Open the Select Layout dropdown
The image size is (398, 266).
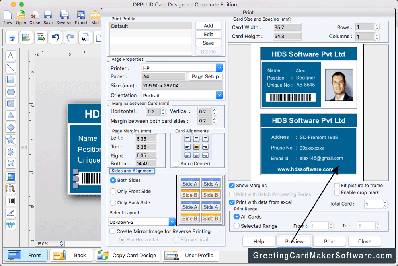(x=172, y=222)
